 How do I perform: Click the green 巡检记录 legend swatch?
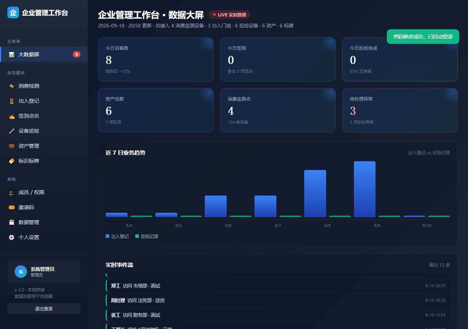pos(137,237)
